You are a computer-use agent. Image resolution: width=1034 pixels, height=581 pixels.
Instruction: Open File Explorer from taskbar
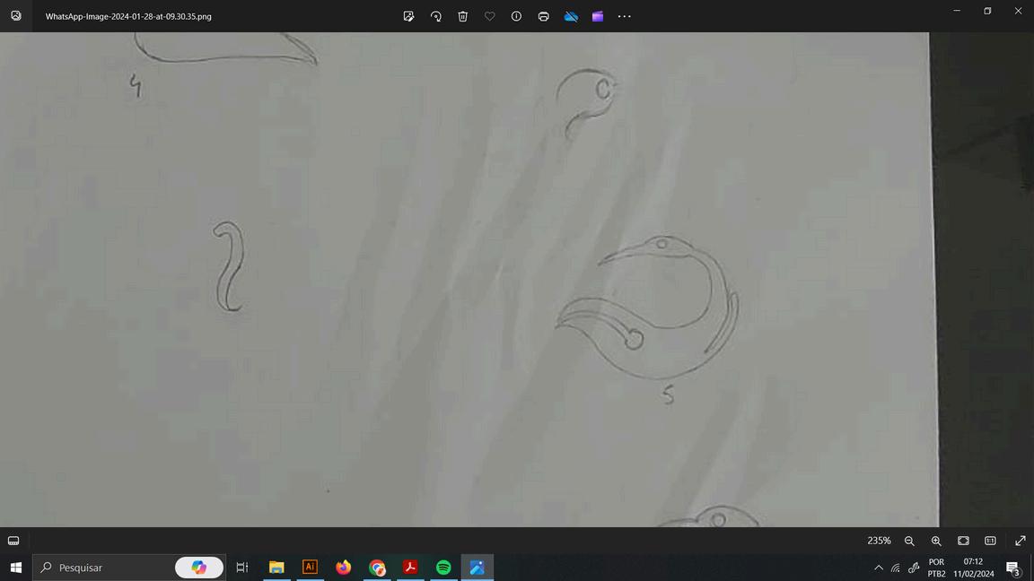click(276, 568)
